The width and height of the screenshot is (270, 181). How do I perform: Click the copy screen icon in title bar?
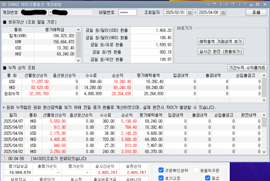[x=227, y=4]
